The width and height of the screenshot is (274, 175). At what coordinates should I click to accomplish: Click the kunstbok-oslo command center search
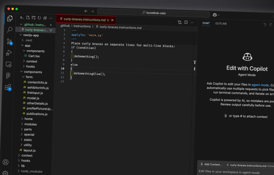coord(153,13)
